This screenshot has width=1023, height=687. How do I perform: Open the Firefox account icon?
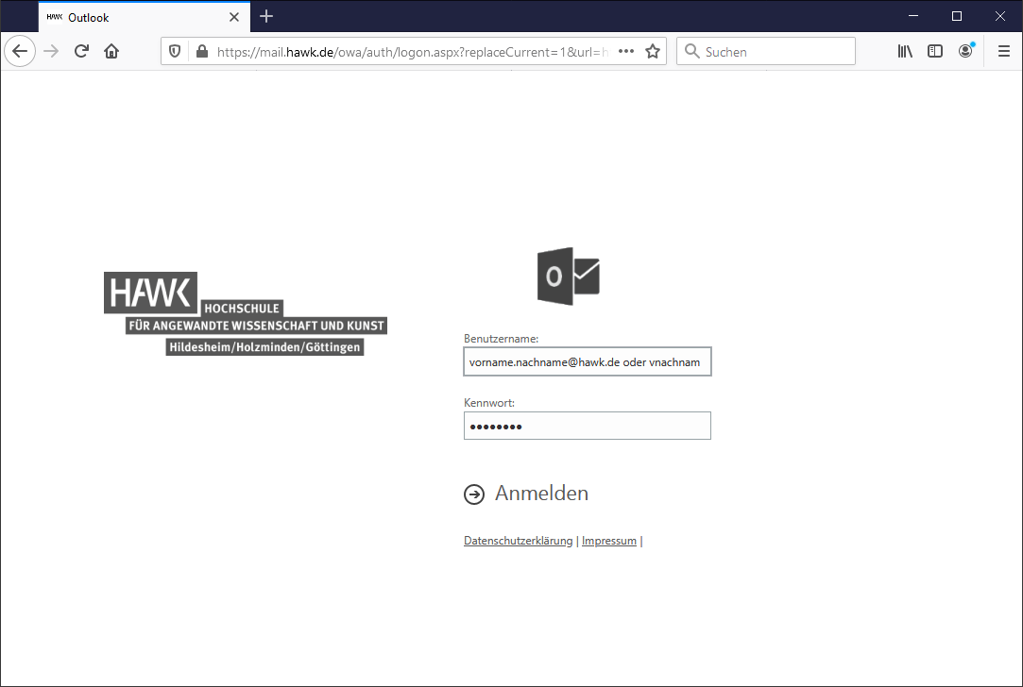pyautogui.click(x=964, y=52)
